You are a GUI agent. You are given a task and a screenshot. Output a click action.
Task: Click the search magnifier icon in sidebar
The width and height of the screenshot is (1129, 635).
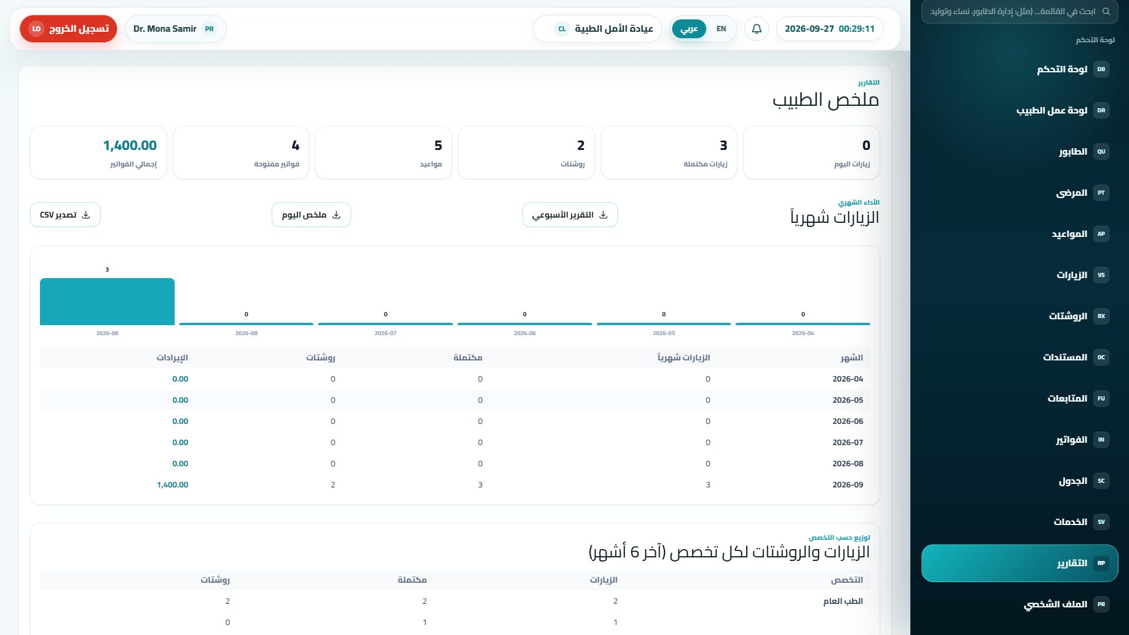pyautogui.click(x=1106, y=12)
